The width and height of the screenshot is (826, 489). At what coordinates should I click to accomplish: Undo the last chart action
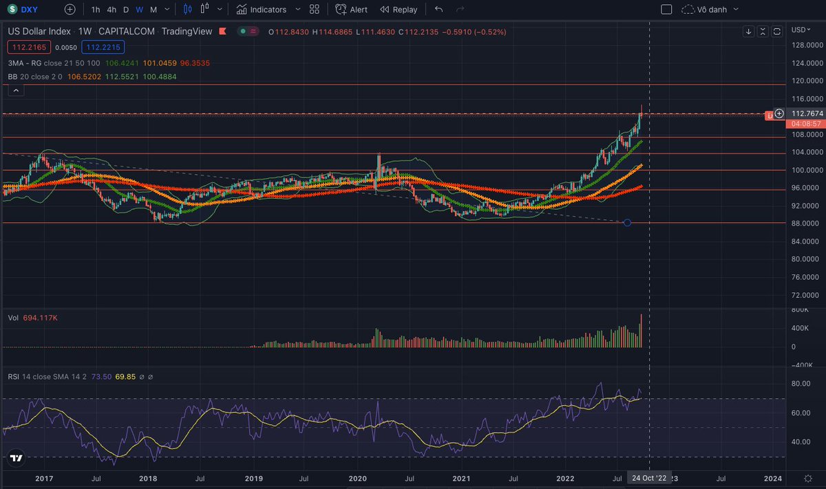coord(439,10)
